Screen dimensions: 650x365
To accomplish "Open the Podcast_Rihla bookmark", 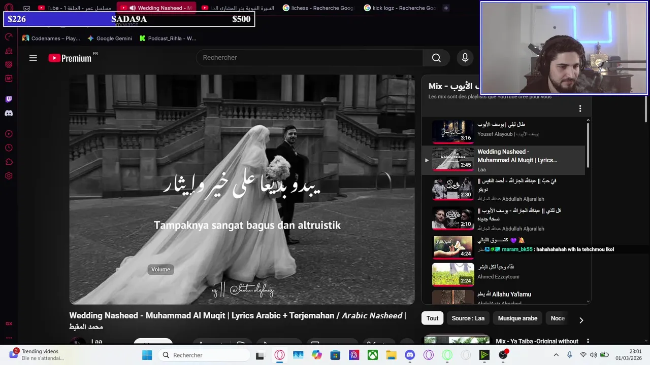I will [x=168, y=38].
